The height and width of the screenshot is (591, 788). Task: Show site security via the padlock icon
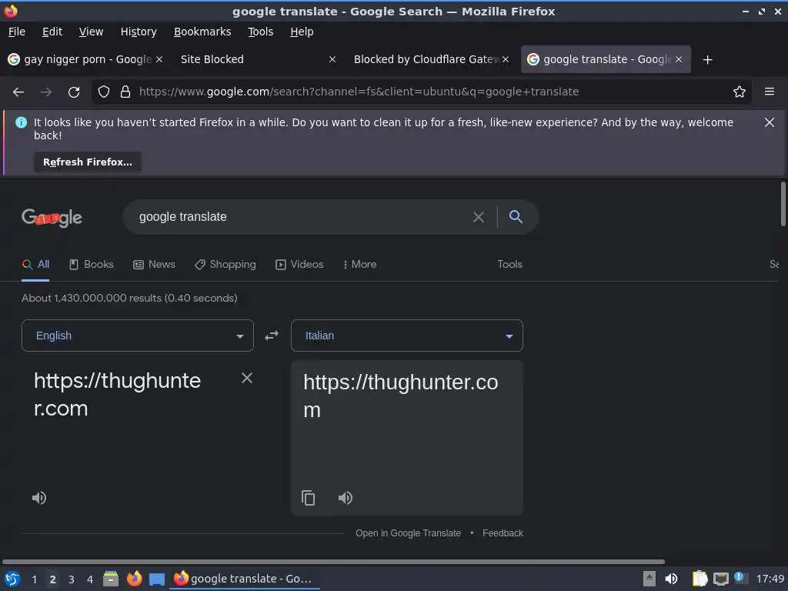(x=125, y=92)
